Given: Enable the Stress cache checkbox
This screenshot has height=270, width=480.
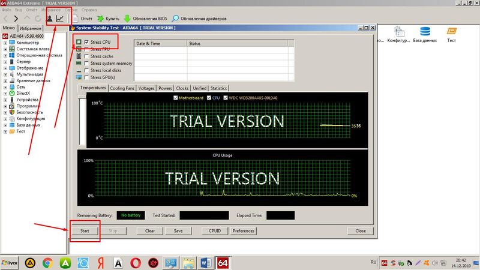Looking at the screenshot, I should (x=86, y=56).
